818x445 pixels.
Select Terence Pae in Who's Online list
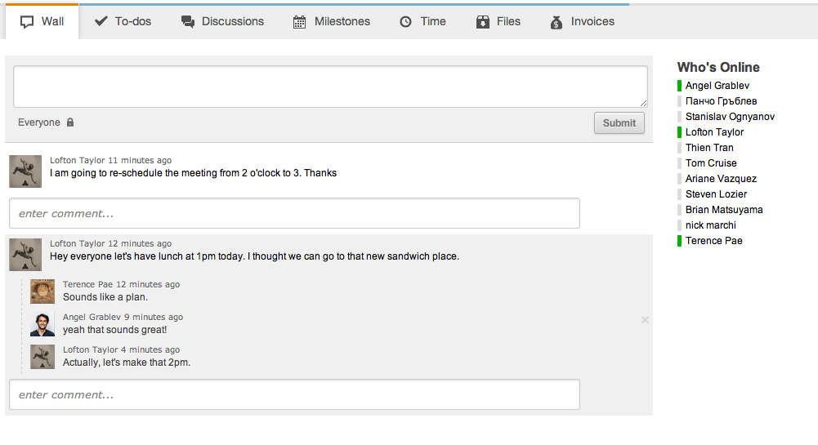(713, 241)
